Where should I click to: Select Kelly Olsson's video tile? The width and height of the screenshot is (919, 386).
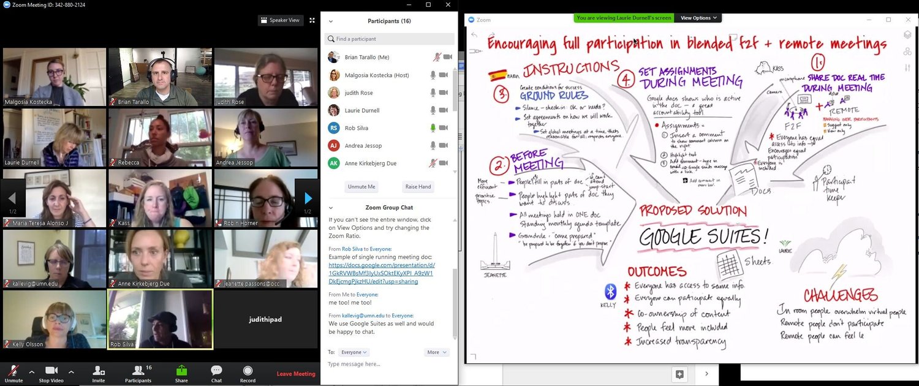[55, 319]
